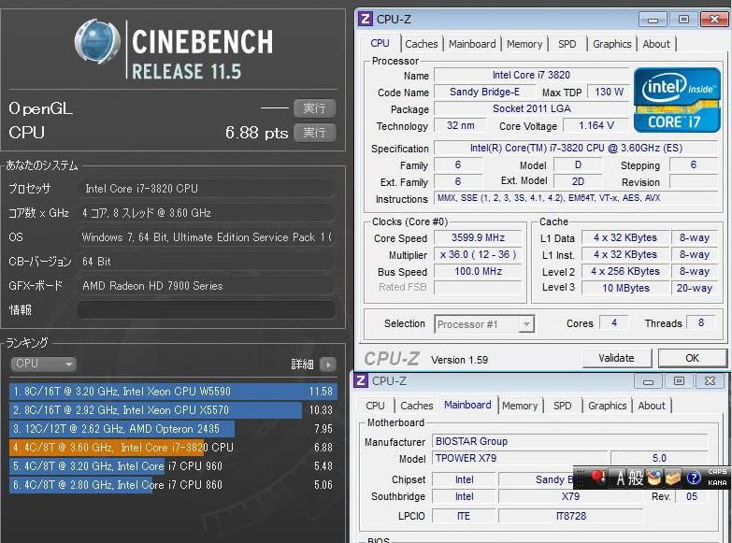Open the Processor #1 selection dropdown
The width and height of the screenshot is (732, 543).
(x=484, y=324)
